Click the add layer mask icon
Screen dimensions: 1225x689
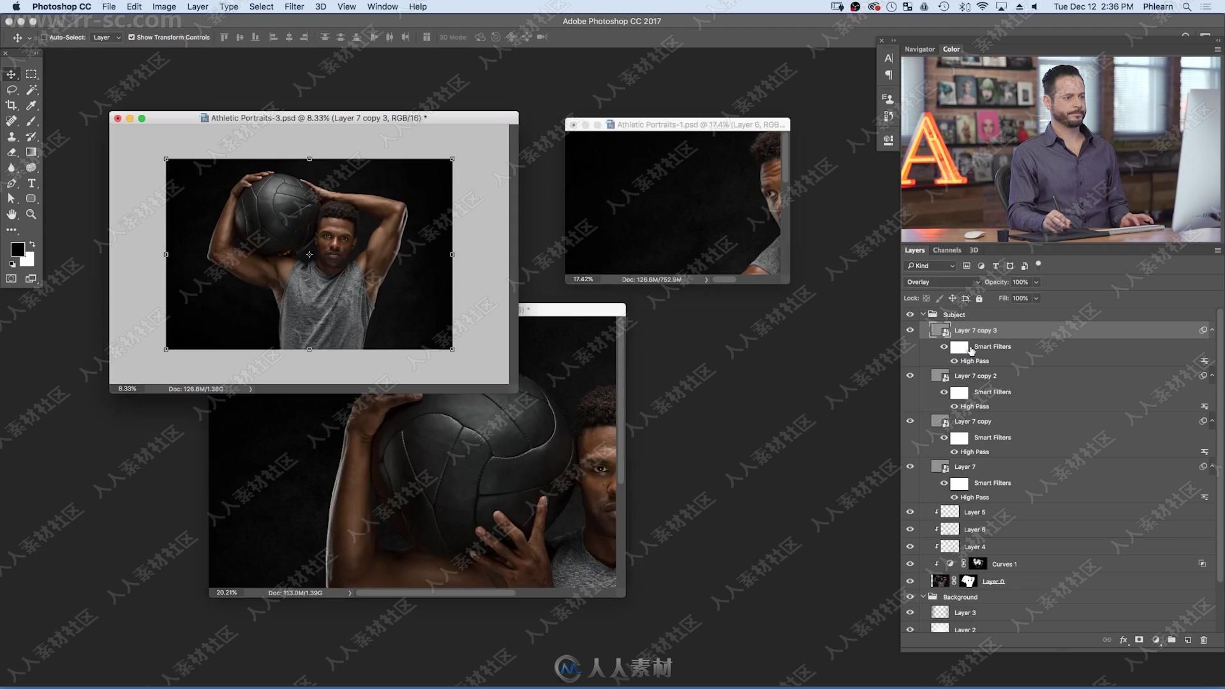click(1139, 640)
